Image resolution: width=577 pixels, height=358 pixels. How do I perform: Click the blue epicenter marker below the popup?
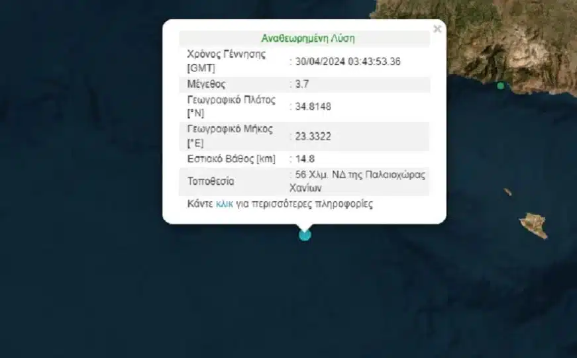tap(305, 234)
